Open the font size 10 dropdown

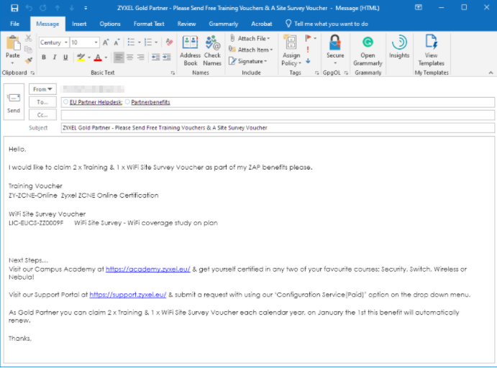(96, 42)
